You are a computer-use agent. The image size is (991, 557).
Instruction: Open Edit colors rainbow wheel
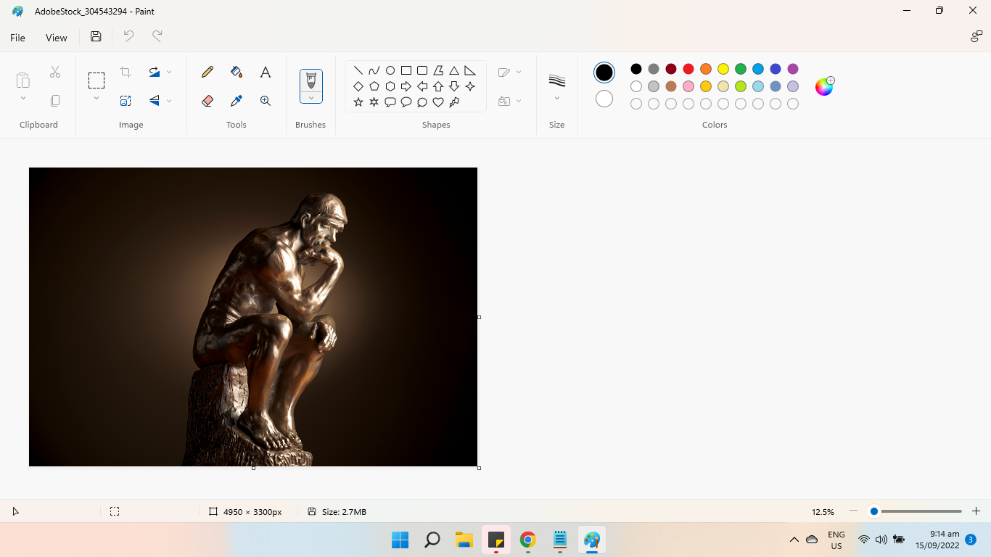(824, 87)
